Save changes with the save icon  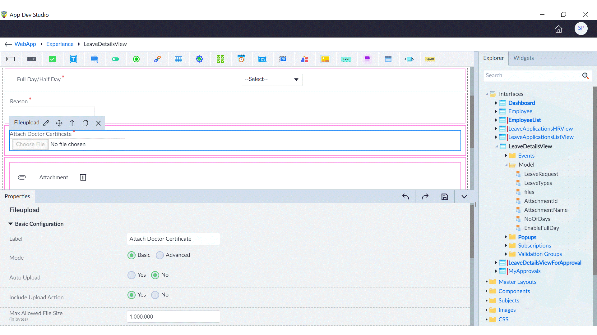445,197
